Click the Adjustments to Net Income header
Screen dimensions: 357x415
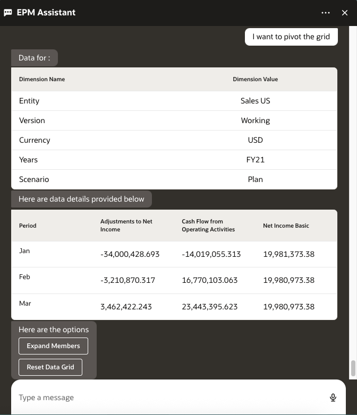[126, 226]
